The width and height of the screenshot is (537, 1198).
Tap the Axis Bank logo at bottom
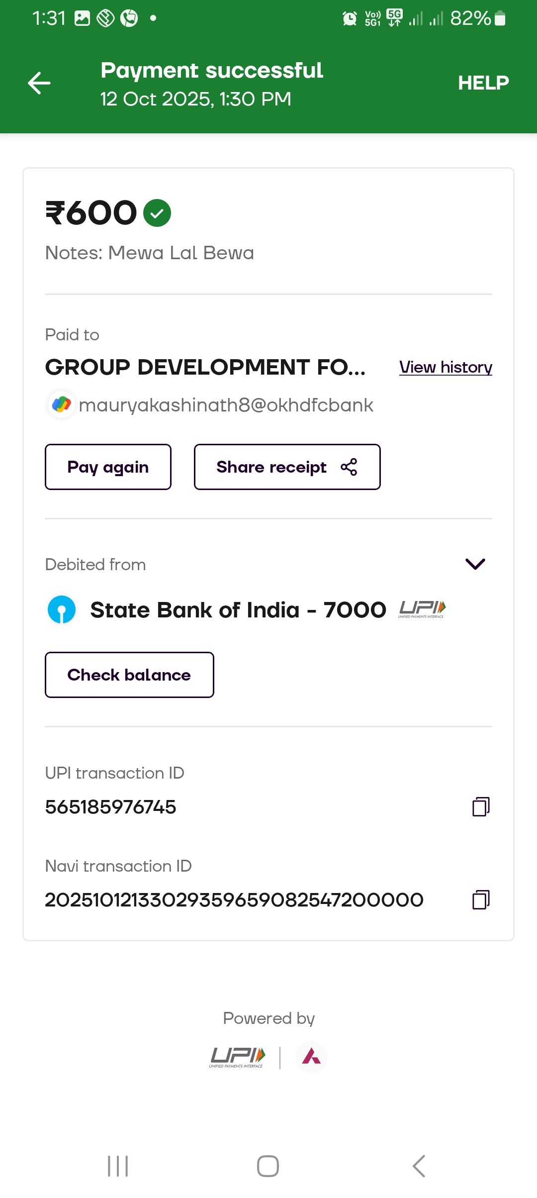pos(311,1057)
